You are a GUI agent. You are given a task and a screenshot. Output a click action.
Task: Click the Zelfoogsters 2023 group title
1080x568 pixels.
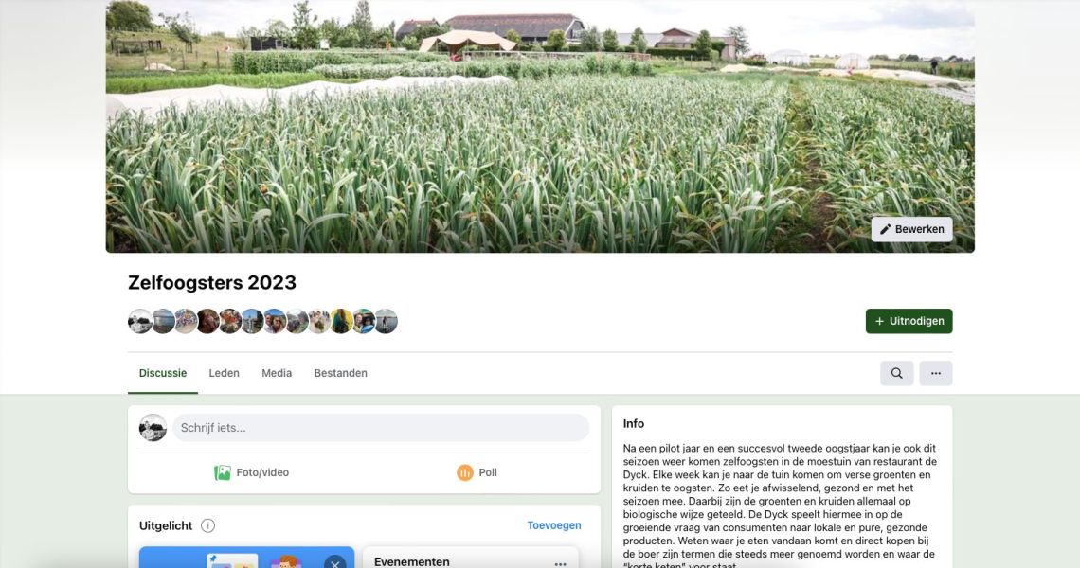212,283
